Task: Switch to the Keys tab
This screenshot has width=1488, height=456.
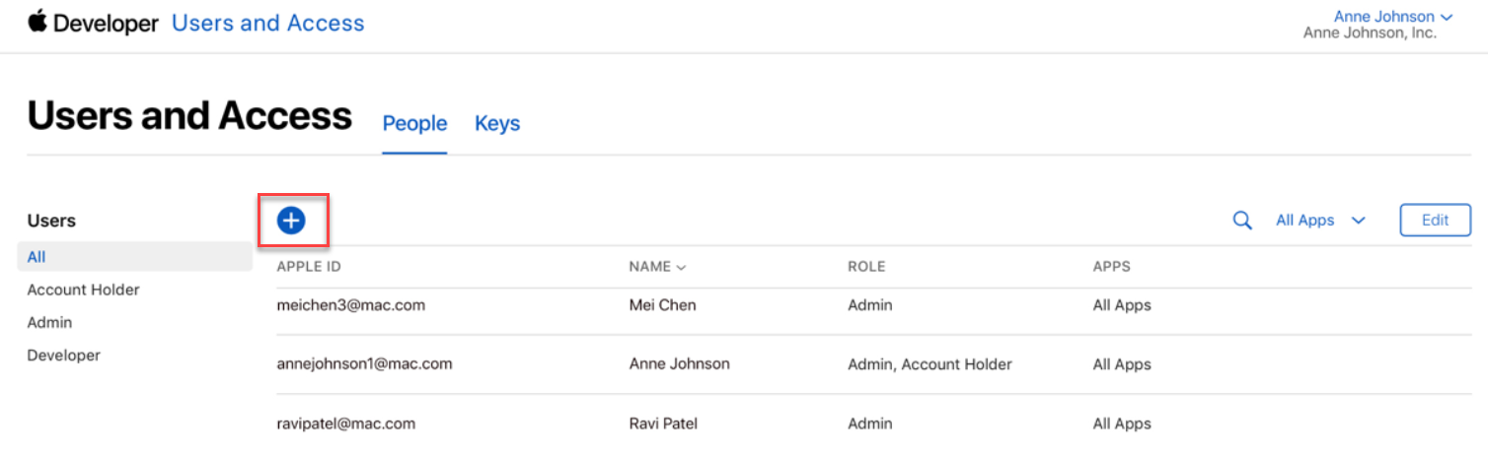Action: tap(497, 124)
